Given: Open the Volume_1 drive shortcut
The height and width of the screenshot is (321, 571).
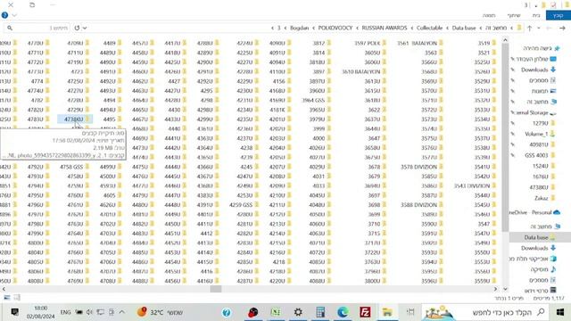Looking at the screenshot, I should tap(540, 134).
